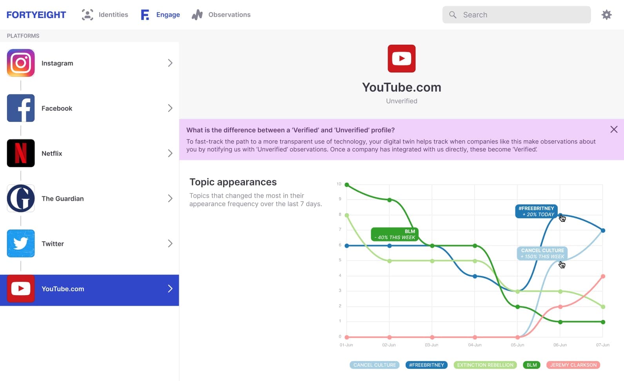Toggle the EXTINCTION REBELLION legend series
Image resolution: width=624 pixels, height=381 pixels.
click(x=485, y=365)
